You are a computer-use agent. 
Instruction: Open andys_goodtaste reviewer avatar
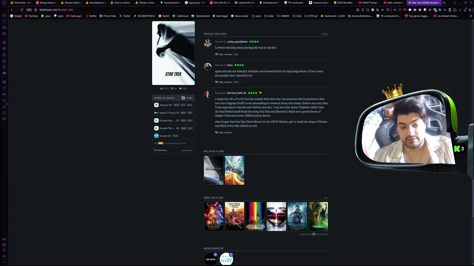click(x=207, y=43)
